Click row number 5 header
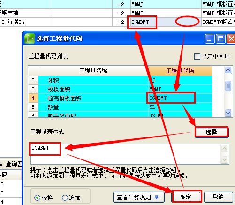 click(x=33, y=107)
